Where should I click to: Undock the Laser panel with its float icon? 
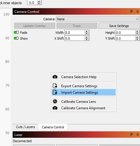131,135
